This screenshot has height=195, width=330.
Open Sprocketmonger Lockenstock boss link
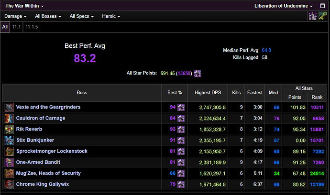click(x=52, y=151)
